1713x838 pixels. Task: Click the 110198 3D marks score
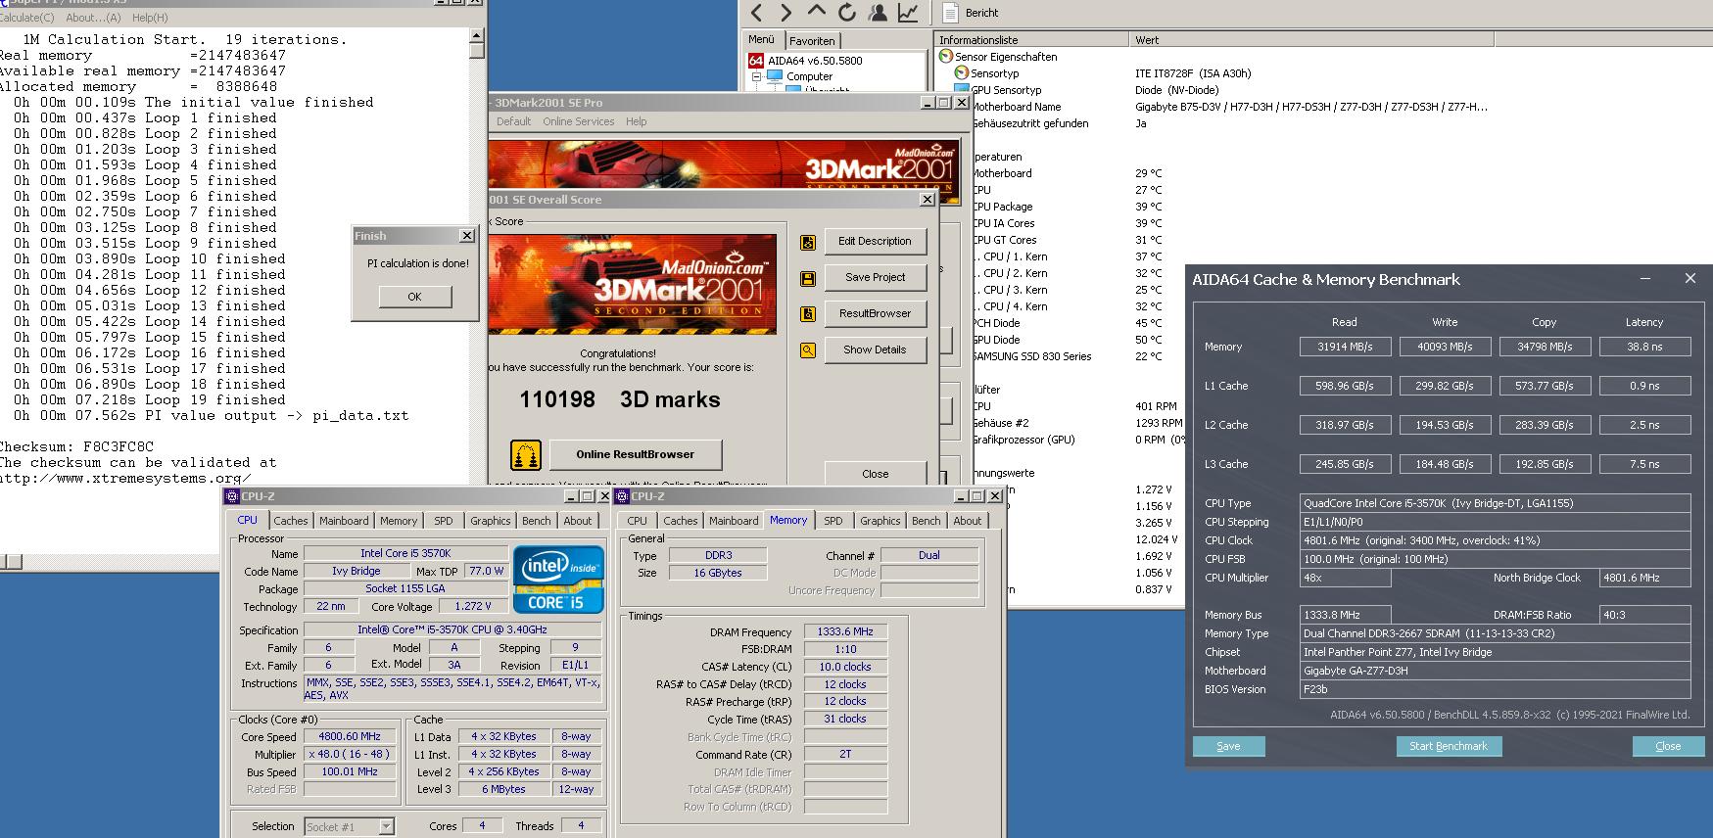619,399
